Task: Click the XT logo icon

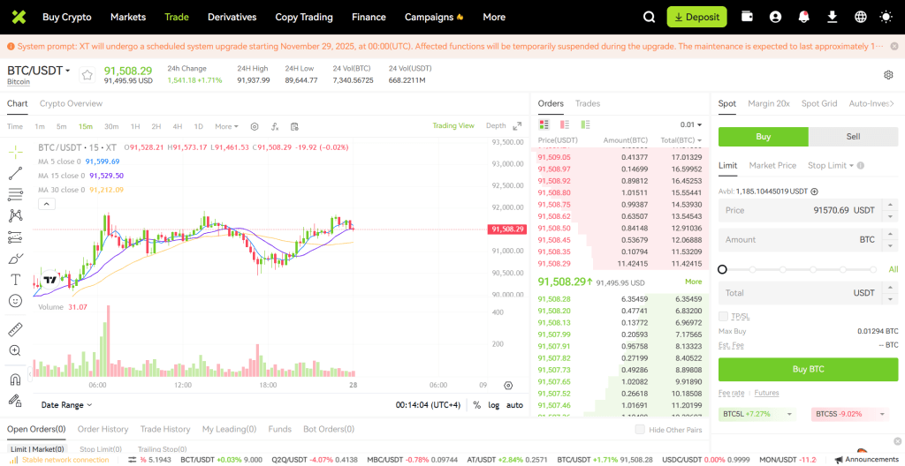Action: pyautogui.click(x=19, y=18)
